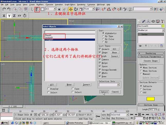
Task: Toggle the Bone list type checkbox
Action: [x=100, y=76]
